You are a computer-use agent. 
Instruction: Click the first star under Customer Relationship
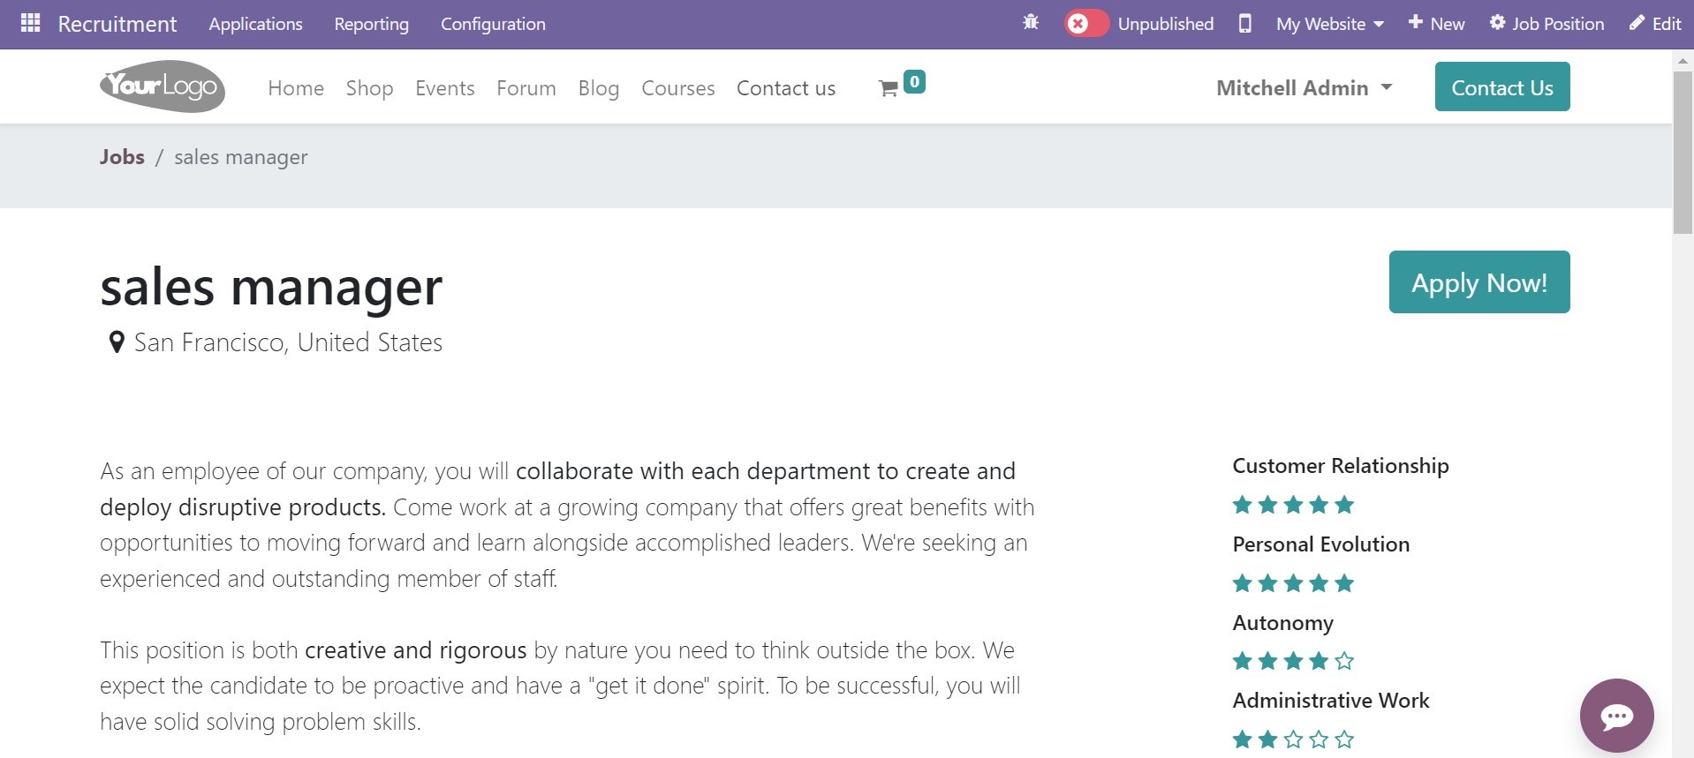click(1242, 505)
